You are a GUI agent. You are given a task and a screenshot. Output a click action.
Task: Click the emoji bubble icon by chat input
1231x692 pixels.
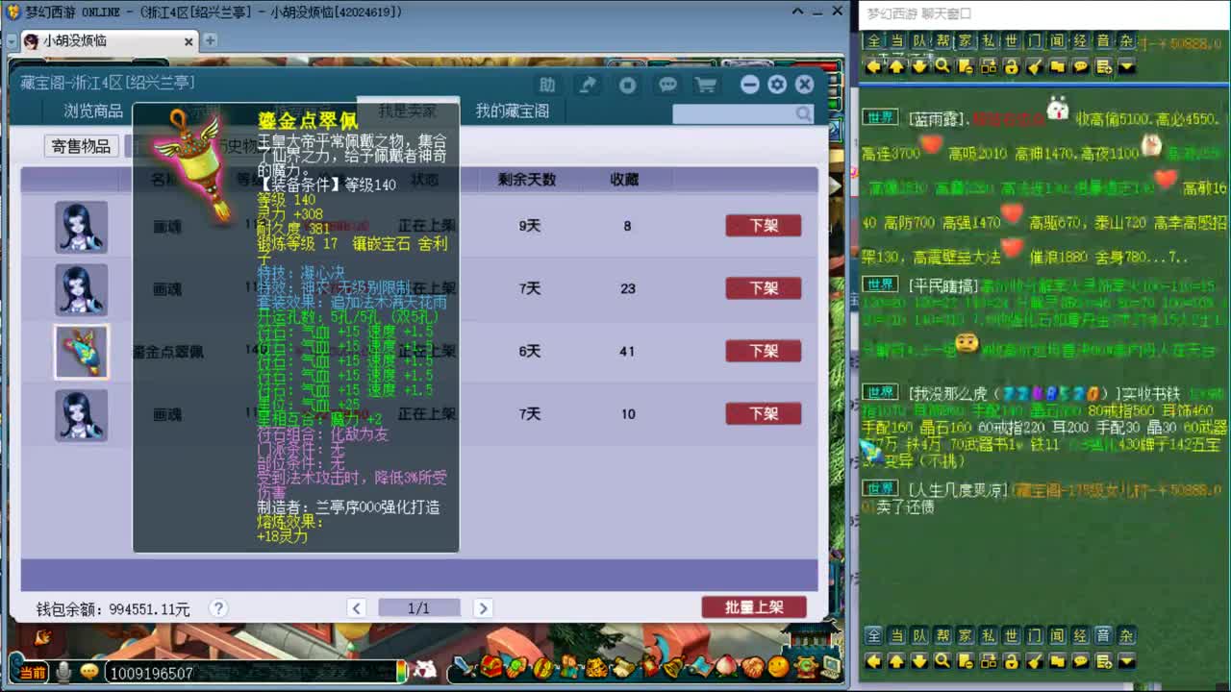89,672
